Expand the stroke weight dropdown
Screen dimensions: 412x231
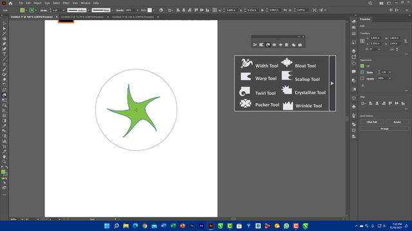pos(64,10)
